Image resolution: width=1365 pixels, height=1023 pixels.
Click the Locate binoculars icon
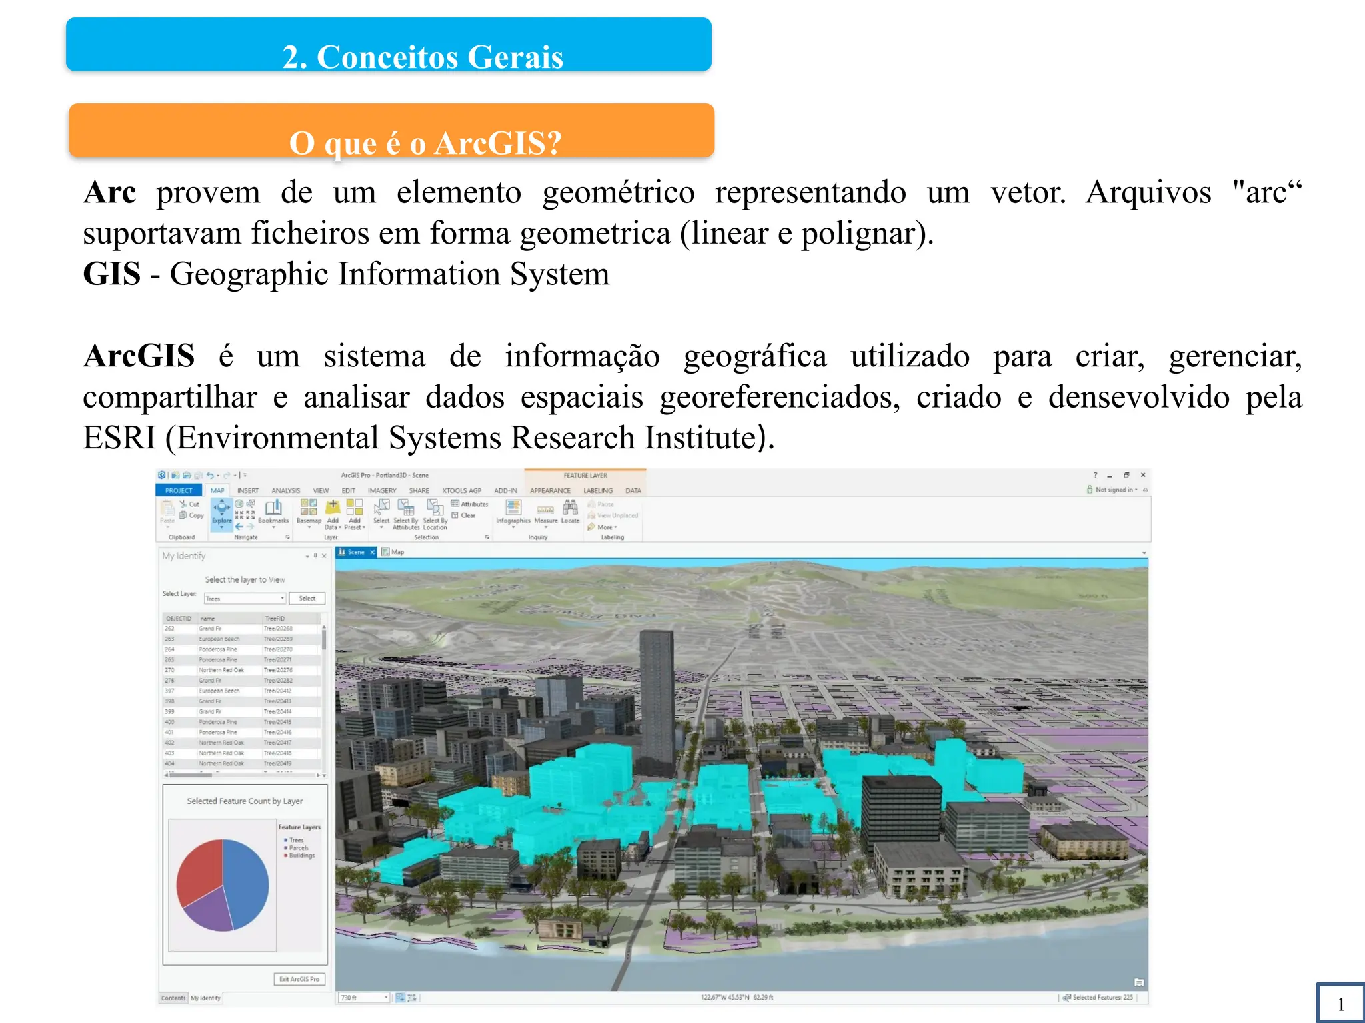[570, 508]
